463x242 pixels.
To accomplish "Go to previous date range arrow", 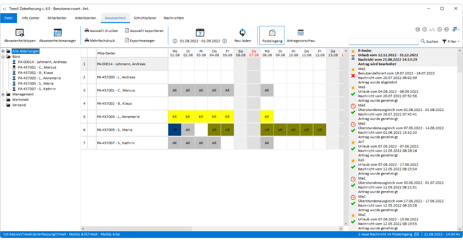I will tap(175, 41).
